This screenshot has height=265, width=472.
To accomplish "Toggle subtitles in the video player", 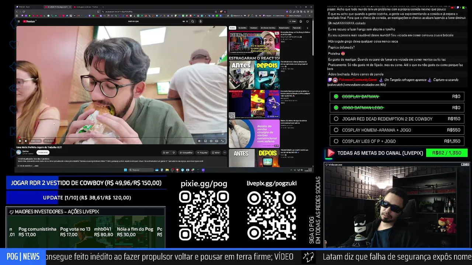I will pos(205,141).
